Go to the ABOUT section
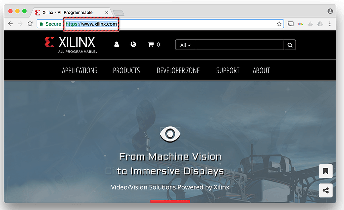Screen dimensions: 344x210 click(261, 71)
